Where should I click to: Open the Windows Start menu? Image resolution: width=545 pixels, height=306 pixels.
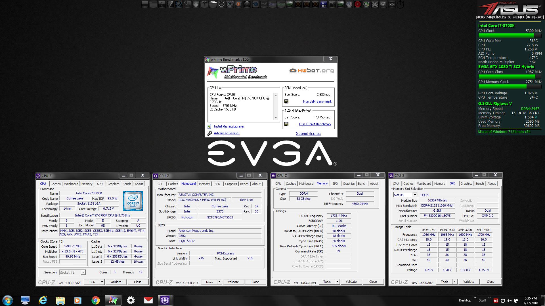[x=8, y=300]
